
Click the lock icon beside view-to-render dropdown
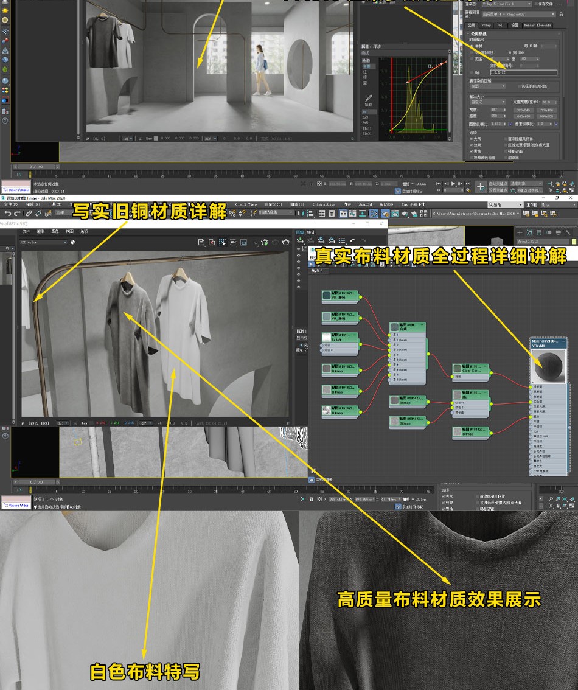(x=561, y=15)
